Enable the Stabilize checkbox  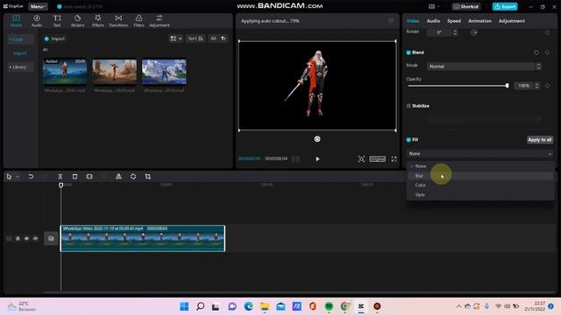[408, 106]
